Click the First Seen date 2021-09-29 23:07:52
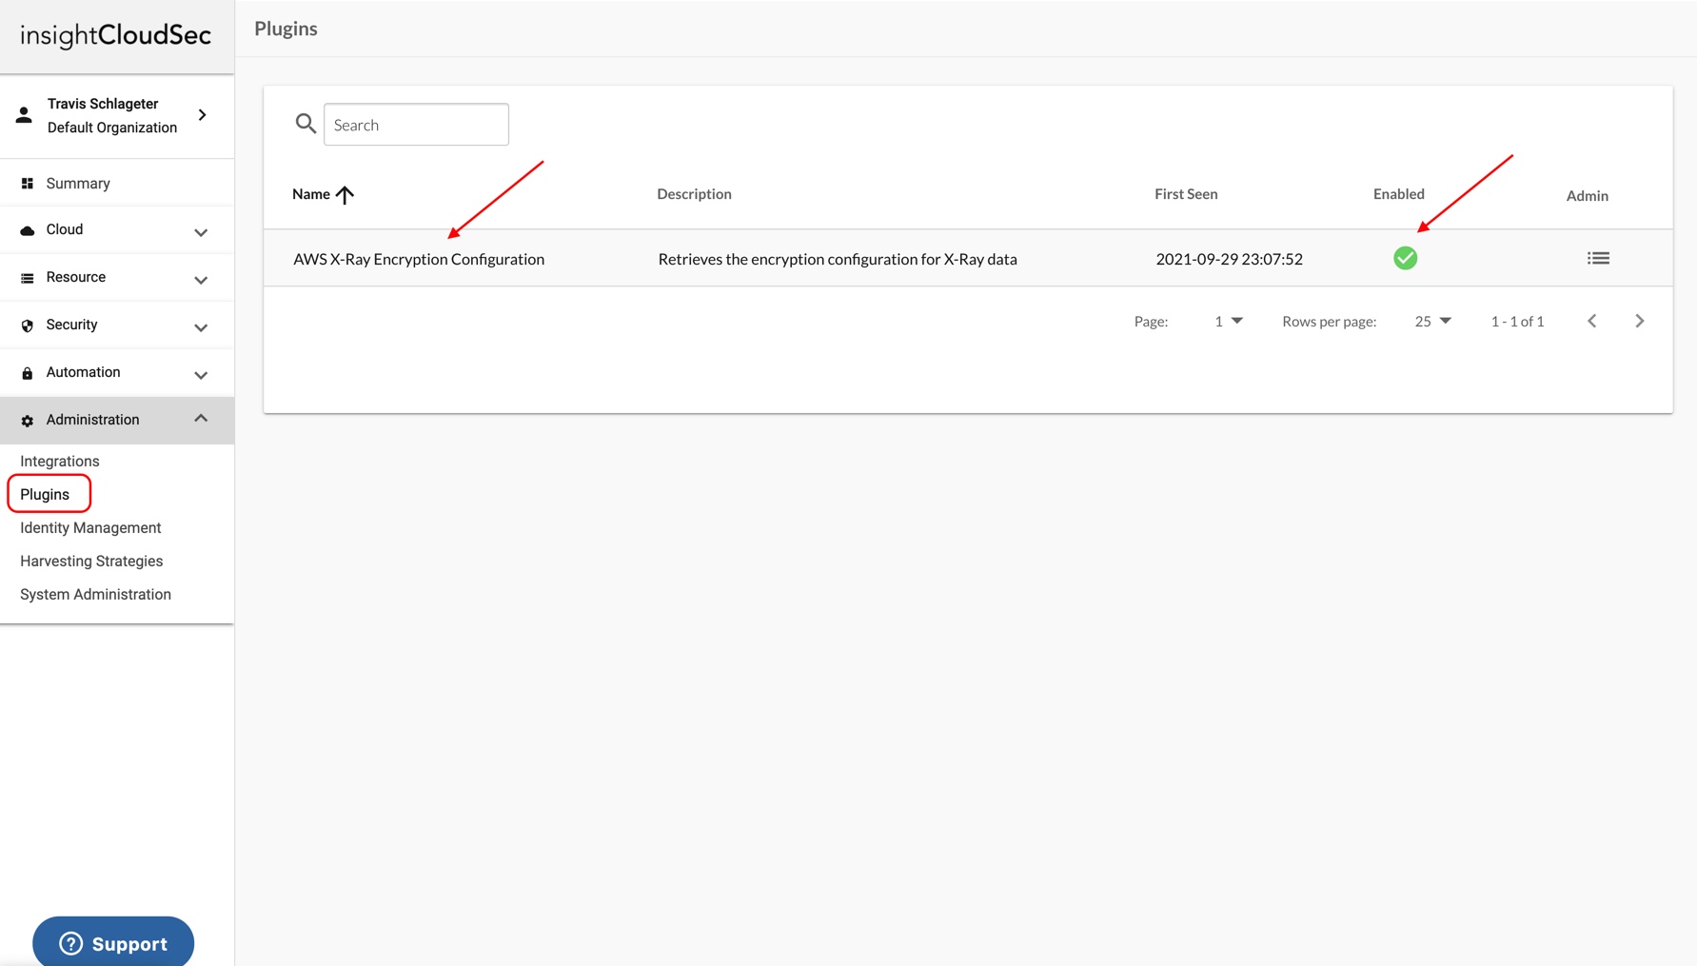The image size is (1697, 966). point(1229,259)
